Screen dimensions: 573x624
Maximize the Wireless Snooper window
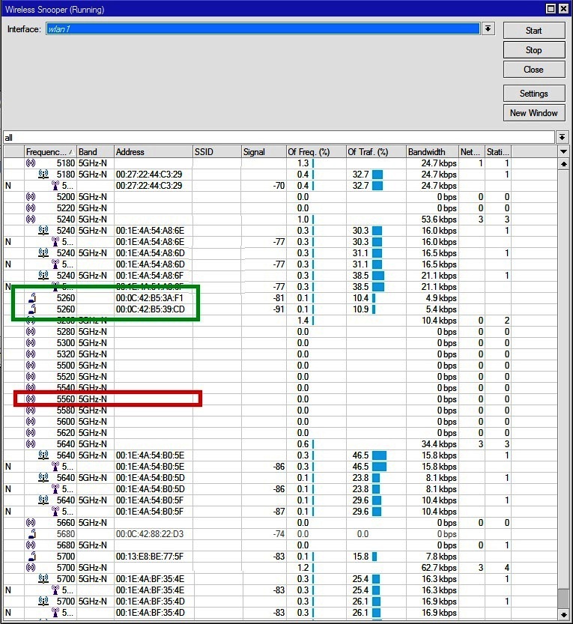pos(551,8)
